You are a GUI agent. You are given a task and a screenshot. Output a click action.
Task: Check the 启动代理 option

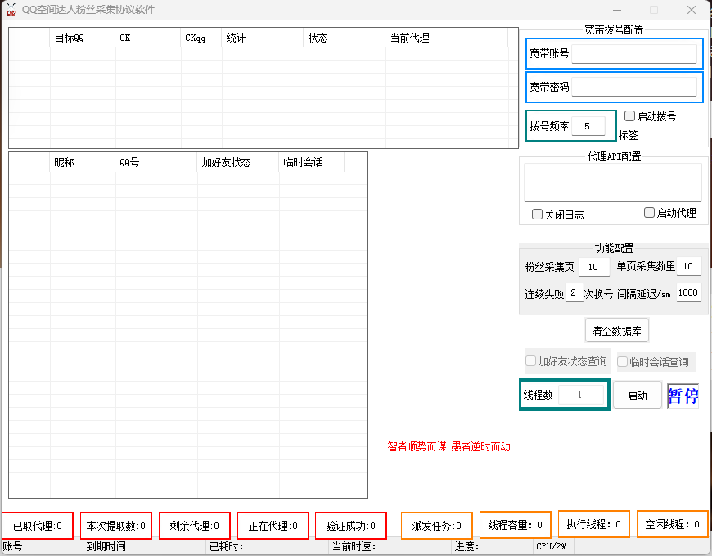[650, 213]
